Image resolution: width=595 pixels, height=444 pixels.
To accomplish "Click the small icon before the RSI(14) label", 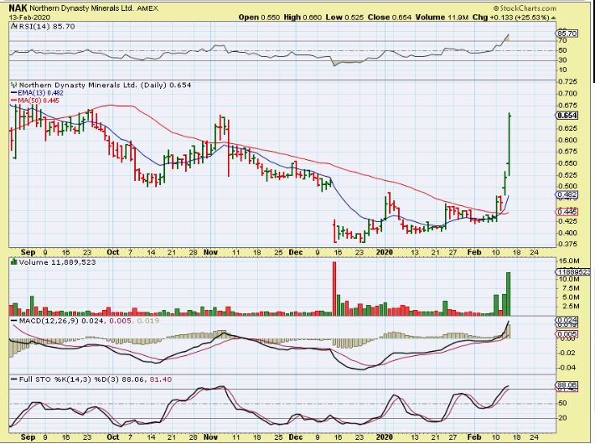I will [x=13, y=26].
